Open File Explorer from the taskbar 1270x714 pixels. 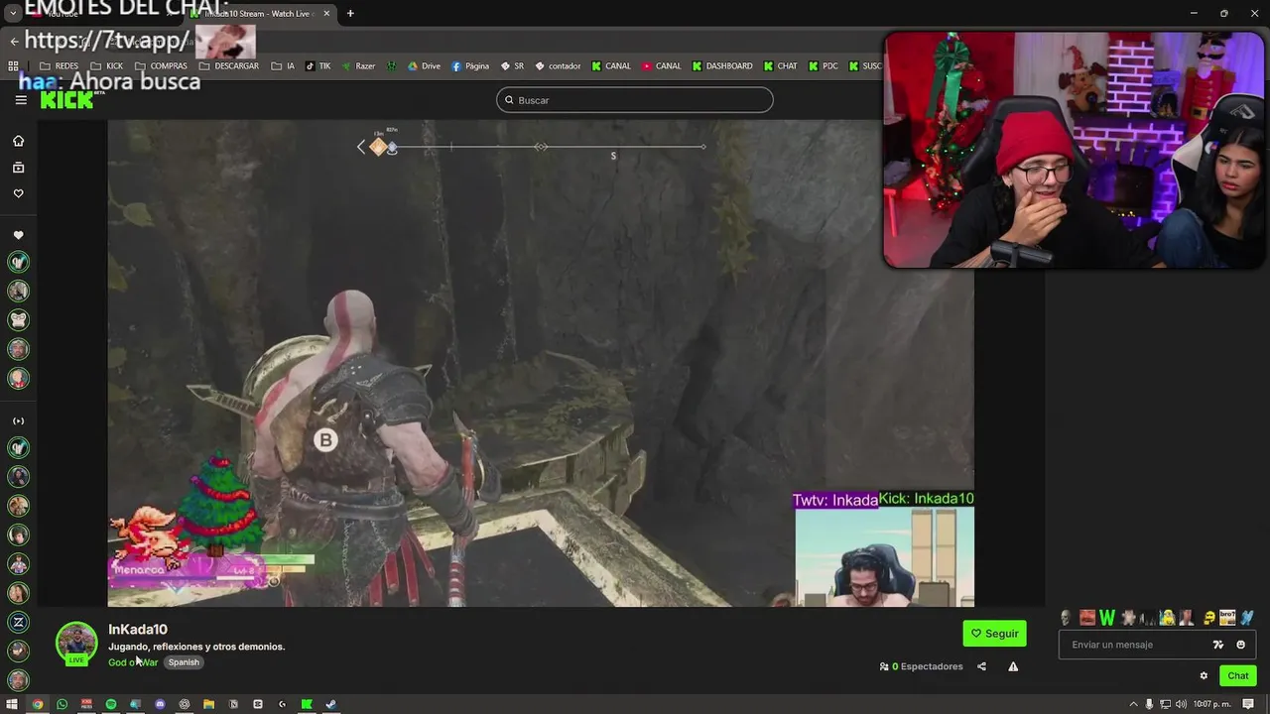[x=208, y=704]
